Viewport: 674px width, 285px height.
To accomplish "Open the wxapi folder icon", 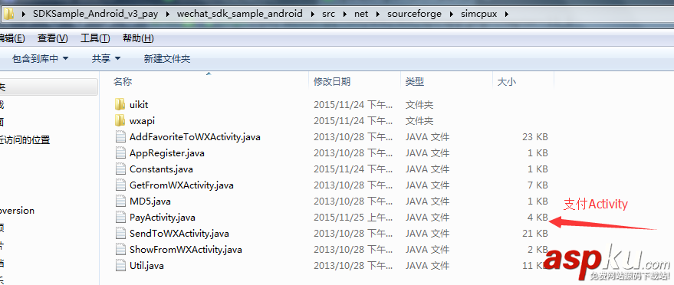I will [120, 120].
